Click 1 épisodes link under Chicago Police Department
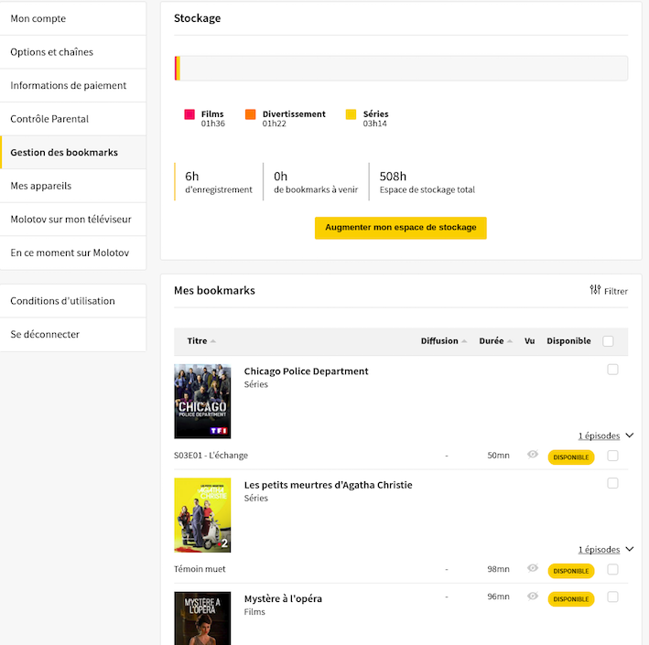Screen dimensions: 649x645 coord(599,435)
